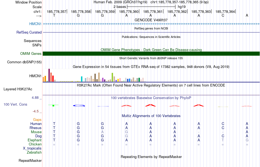Click the GENCODE V49lift37 track title

coord(151,20)
